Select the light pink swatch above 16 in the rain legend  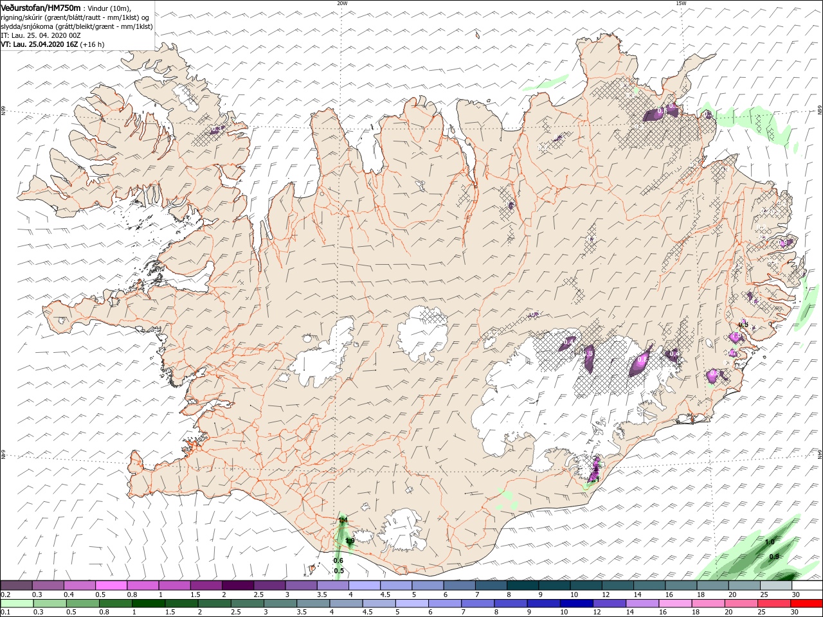click(674, 604)
